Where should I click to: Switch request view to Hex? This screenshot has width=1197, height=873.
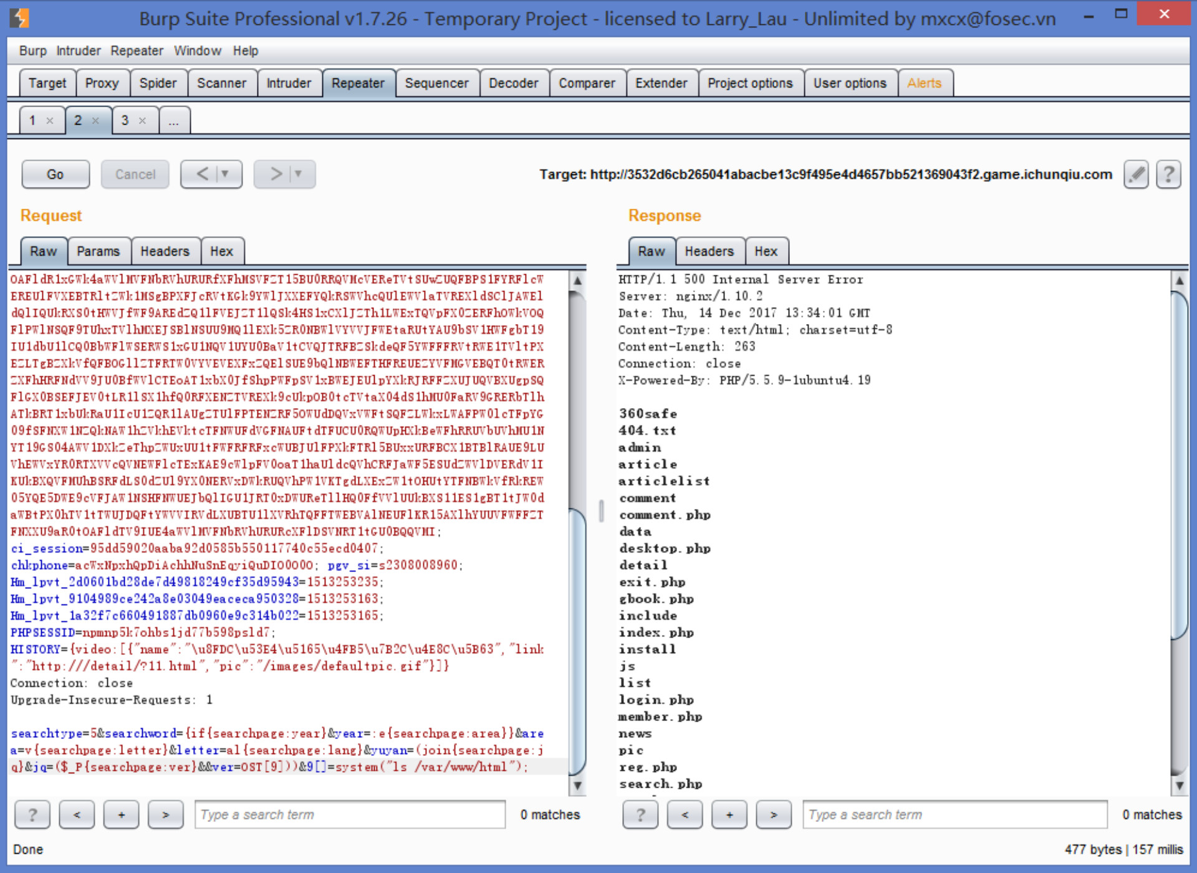pos(222,251)
